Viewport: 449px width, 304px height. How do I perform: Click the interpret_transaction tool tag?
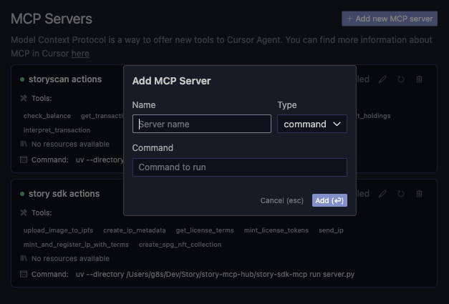coord(57,130)
